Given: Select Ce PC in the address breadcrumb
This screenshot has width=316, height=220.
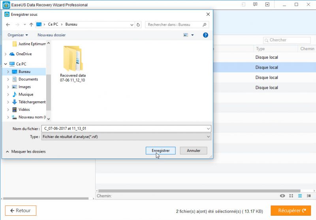Looking at the screenshot, I should 53,24.
